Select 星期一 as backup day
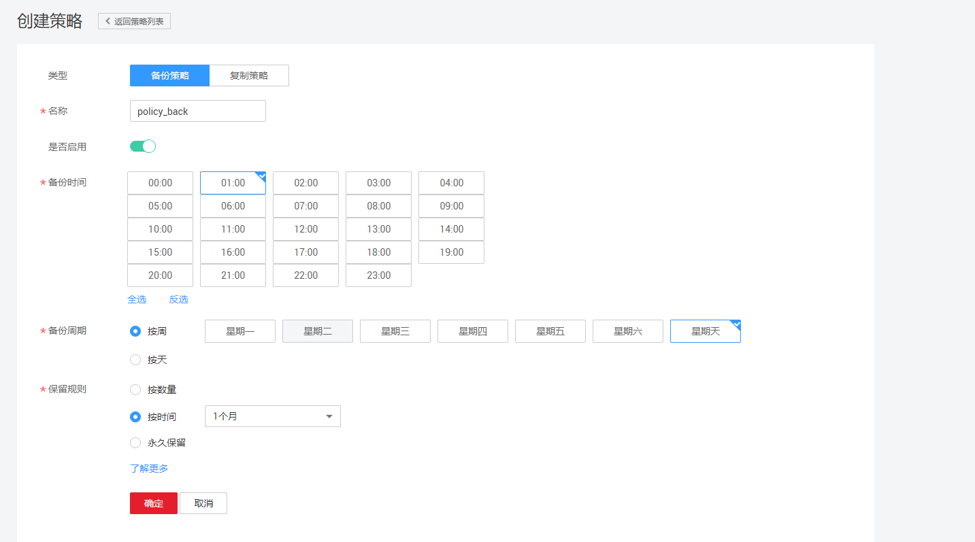This screenshot has height=542, width=975. point(240,331)
